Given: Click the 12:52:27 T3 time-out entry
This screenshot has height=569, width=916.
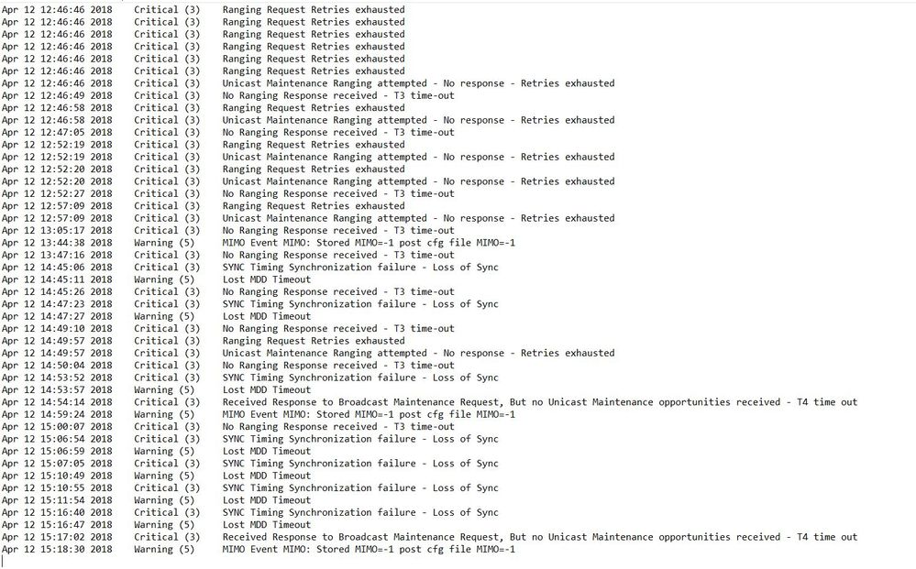Looking at the screenshot, I should click(338, 193).
